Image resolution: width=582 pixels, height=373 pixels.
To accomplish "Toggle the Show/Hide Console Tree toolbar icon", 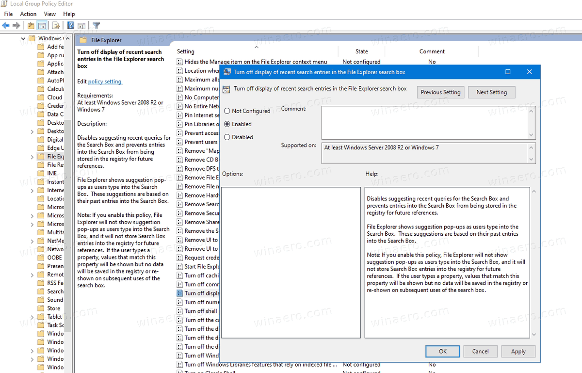I will pyautogui.click(x=42, y=26).
